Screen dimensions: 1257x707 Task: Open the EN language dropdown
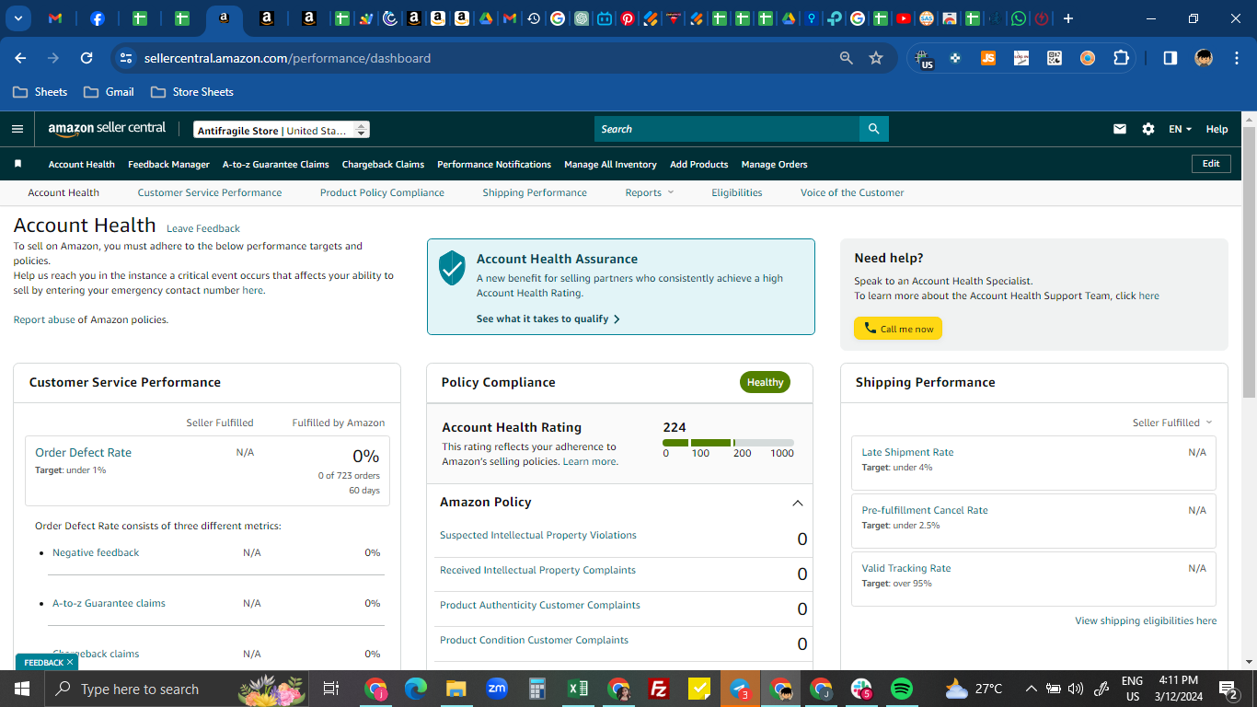(1180, 129)
